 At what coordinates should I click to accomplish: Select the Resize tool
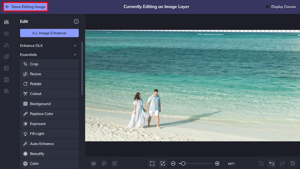point(49,74)
